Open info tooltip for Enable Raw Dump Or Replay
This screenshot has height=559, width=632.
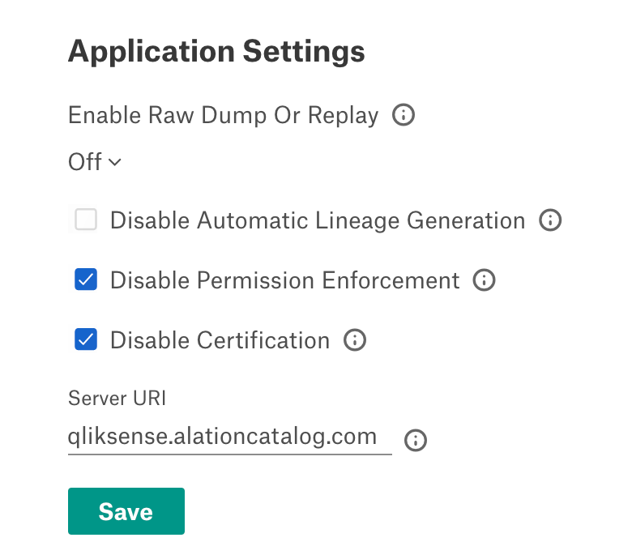click(x=403, y=115)
